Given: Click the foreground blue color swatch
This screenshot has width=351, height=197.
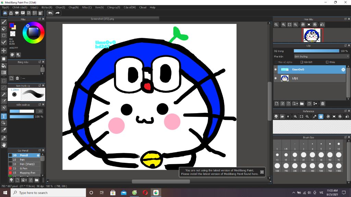Looking at the screenshot, I should (12, 25).
